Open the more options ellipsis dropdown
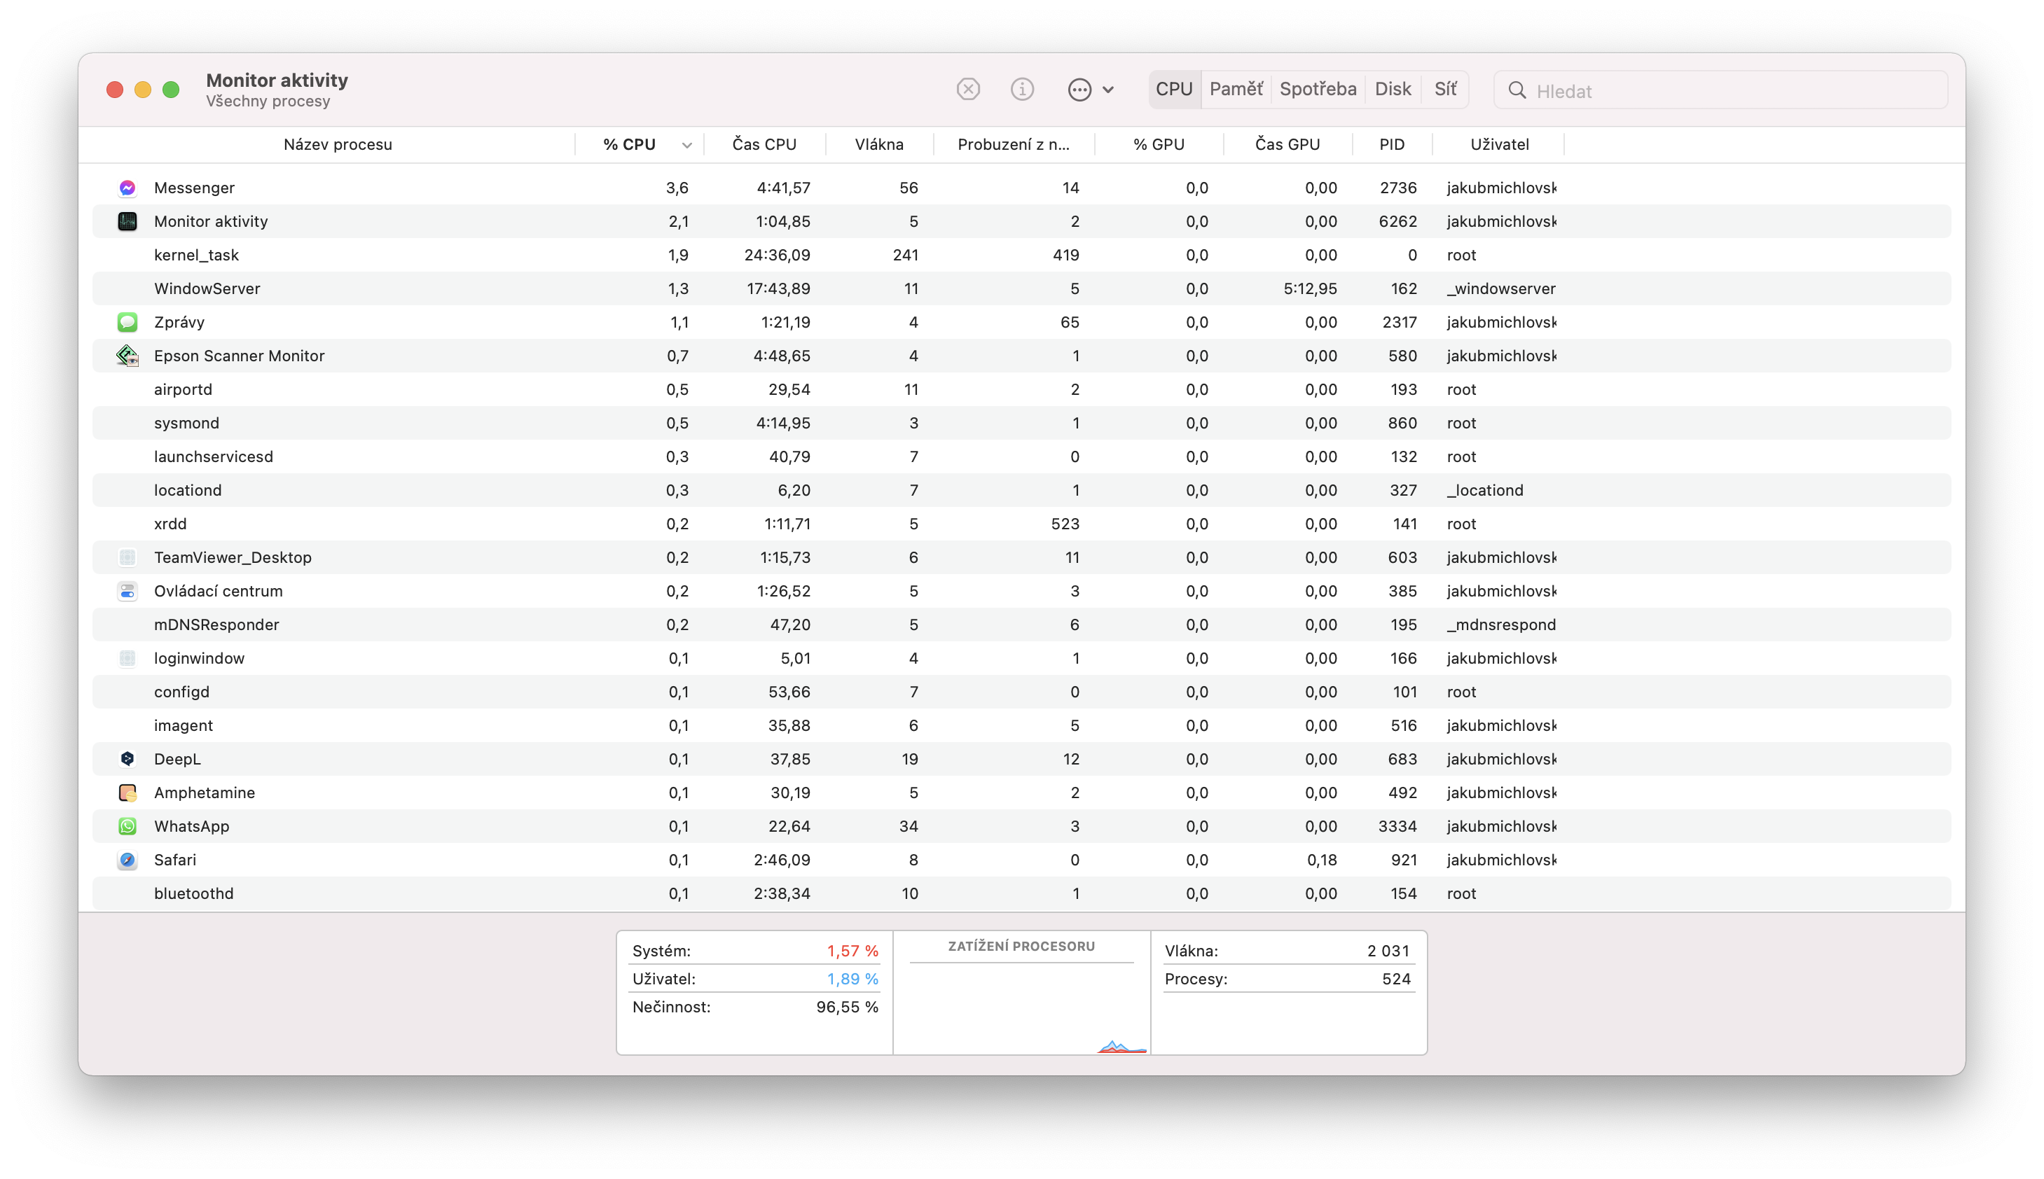 point(1080,89)
